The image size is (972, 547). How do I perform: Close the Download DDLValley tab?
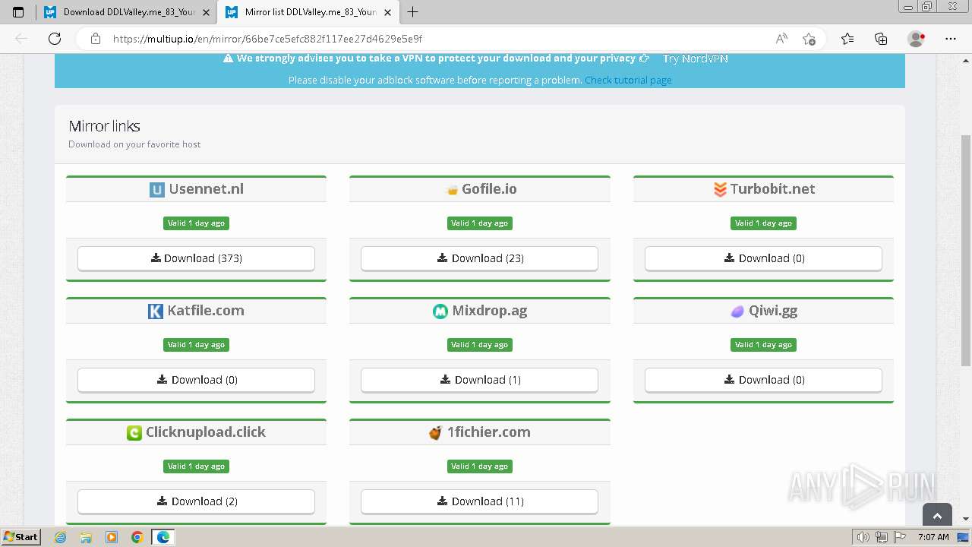coord(206,12)
